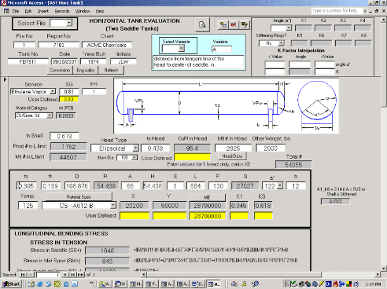The image size is (387, 289).
Task: Click the first system tray icon
Action: [x=288, y=284]
